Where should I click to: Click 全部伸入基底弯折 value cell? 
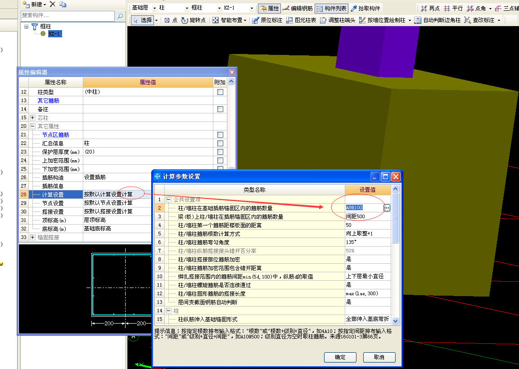tap(368, 319)
